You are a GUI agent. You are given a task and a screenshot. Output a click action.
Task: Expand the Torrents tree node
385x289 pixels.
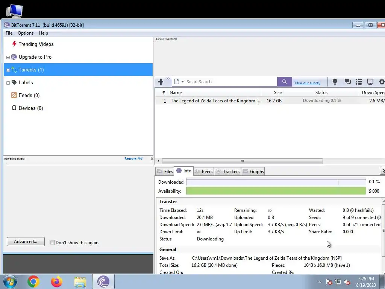(x=8, y=70)
